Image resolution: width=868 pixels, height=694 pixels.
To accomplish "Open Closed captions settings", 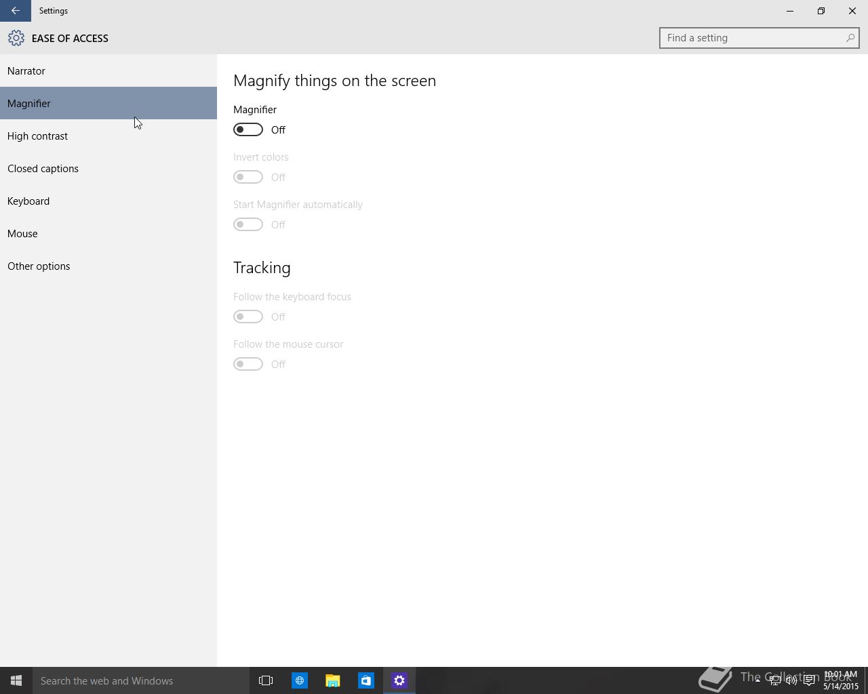I will tap(108, 168).
